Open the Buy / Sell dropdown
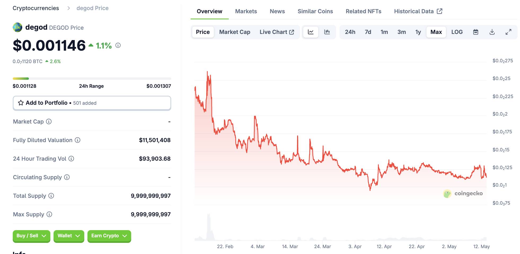This screenshot has height=254, width=520. click(31, 236)
